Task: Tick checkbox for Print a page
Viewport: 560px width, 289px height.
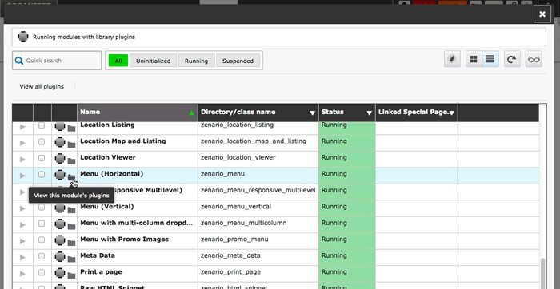Action: tap(42, 272)
